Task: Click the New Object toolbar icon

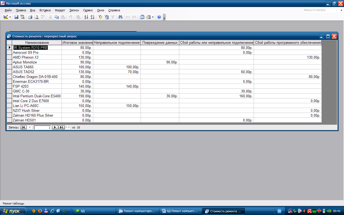Action: pos(148,17)
